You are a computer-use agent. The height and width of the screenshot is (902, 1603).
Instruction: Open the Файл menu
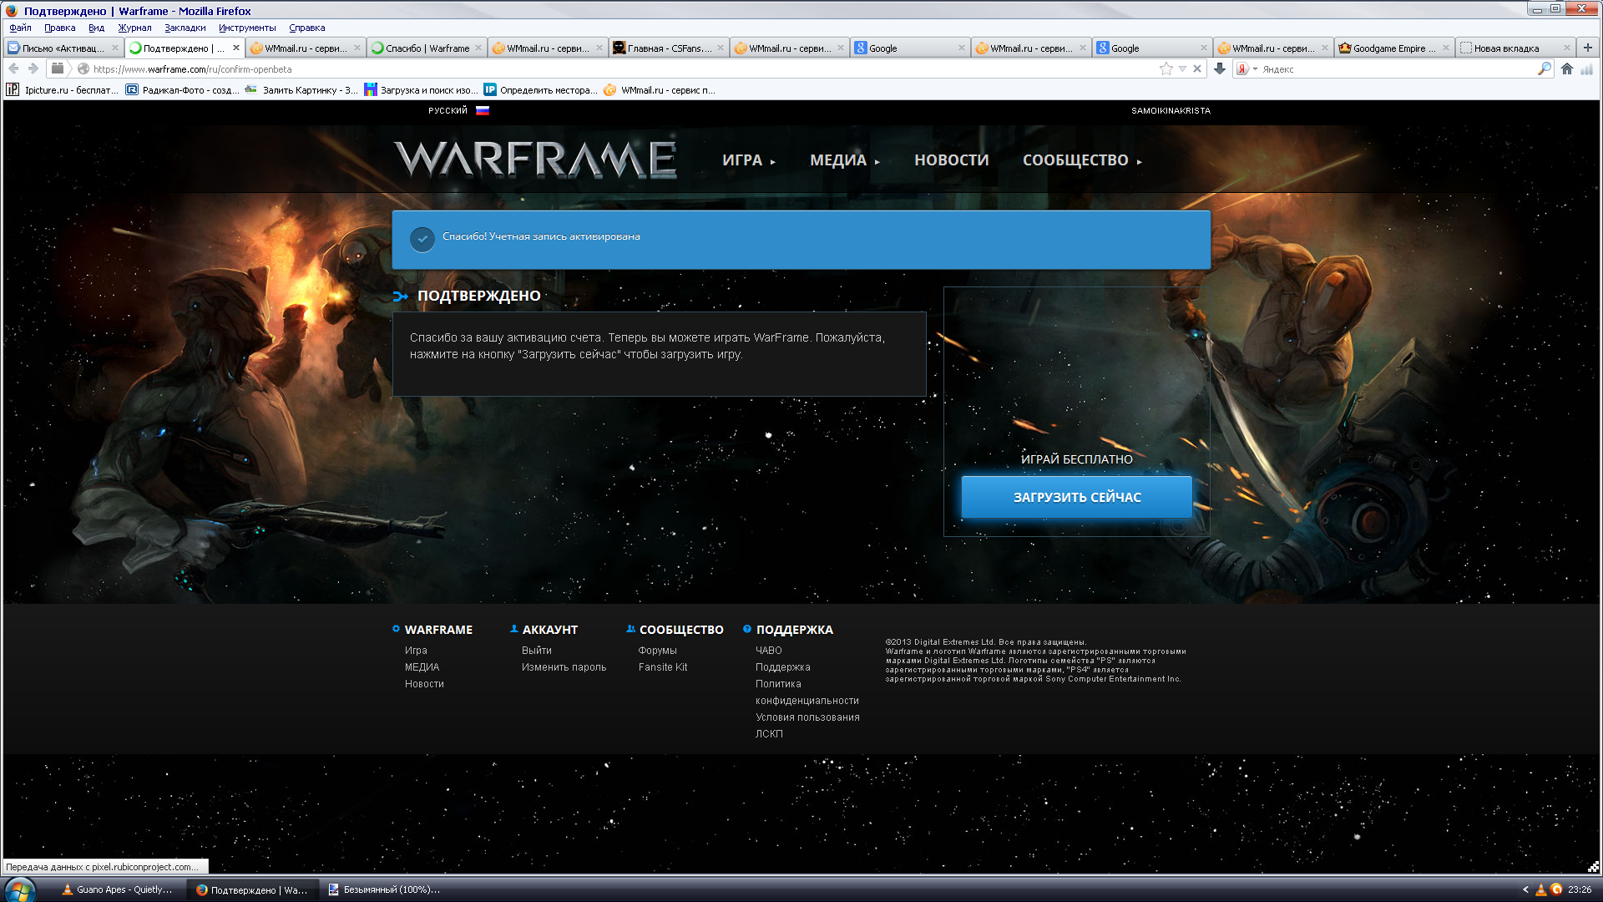(20, 28)
